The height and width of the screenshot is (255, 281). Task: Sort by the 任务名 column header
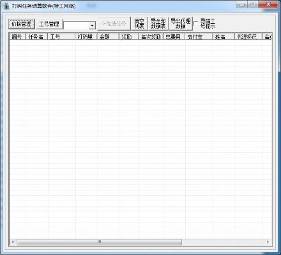tap(36, 36)
